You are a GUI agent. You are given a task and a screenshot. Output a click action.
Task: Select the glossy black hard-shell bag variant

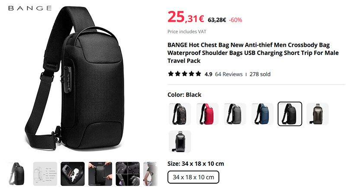tap(179, 142)
